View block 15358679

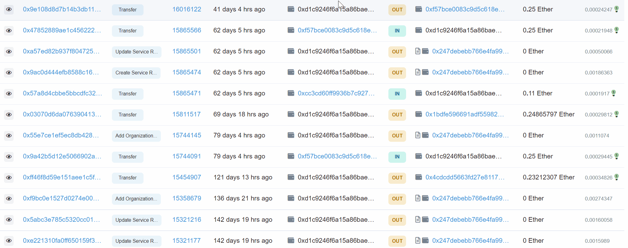[x=187, y=198]
